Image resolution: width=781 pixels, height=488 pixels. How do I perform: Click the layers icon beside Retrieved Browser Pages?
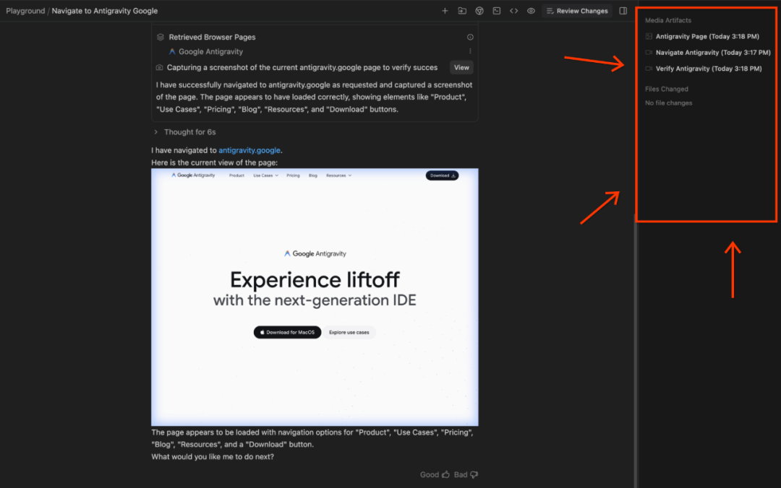pos(159,37)
